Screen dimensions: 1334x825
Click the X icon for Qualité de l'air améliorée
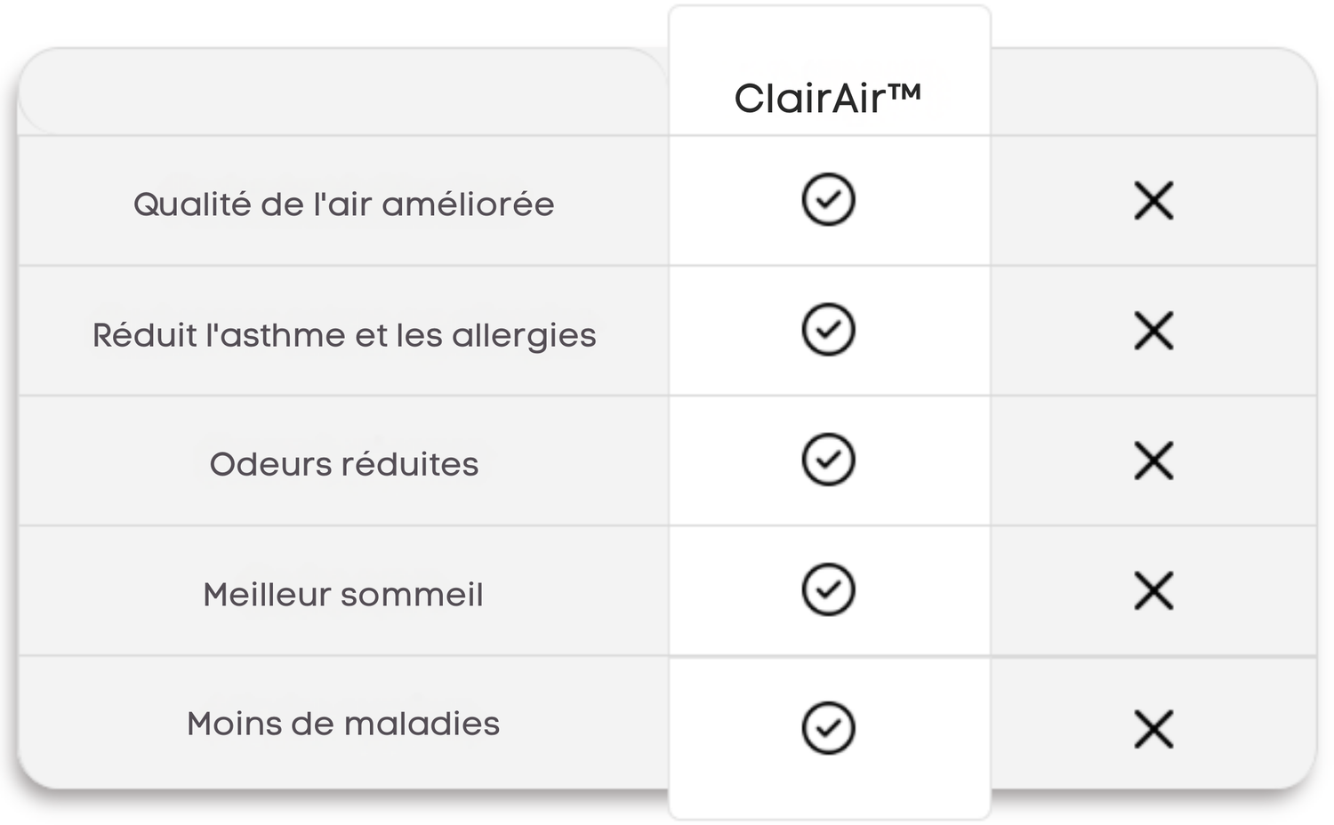(x=1153, y=201)
